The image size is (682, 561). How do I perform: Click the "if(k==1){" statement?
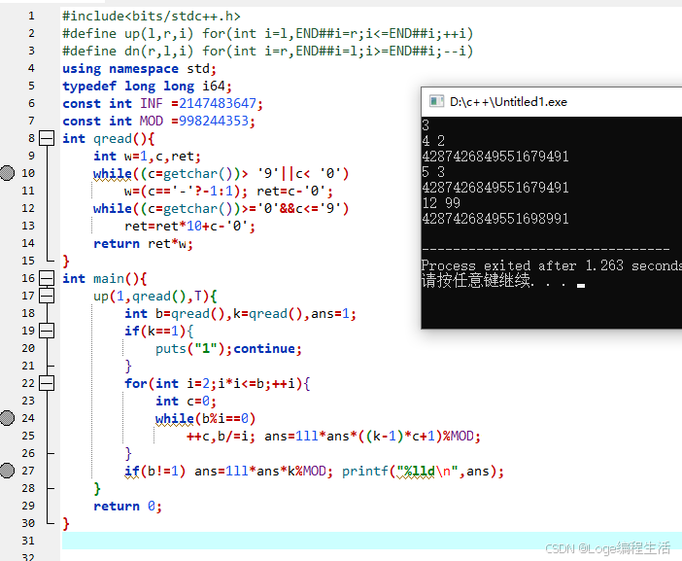pos(159,332)
